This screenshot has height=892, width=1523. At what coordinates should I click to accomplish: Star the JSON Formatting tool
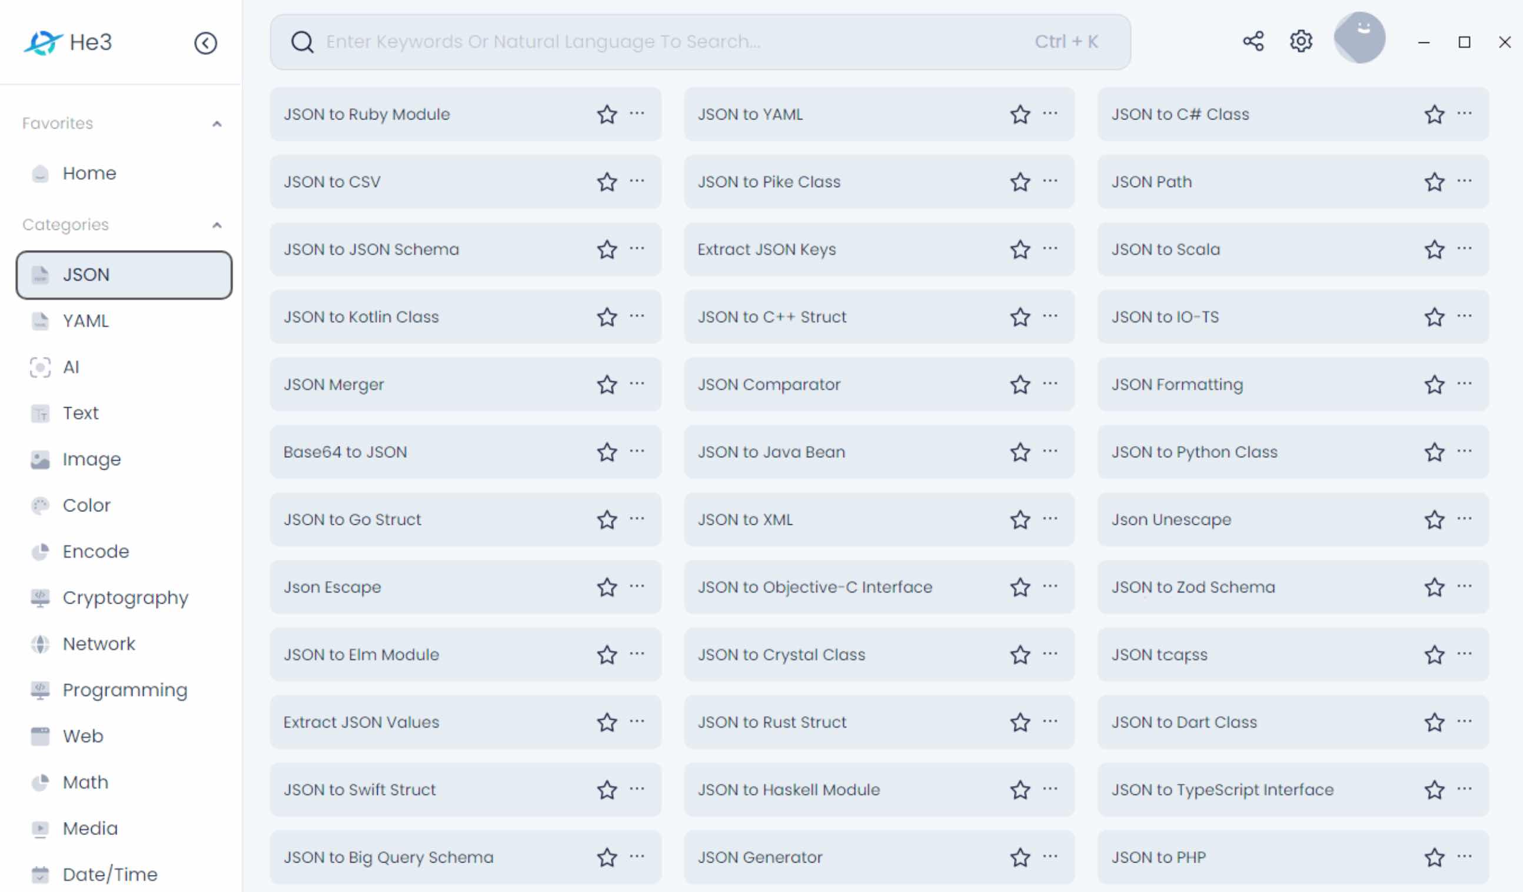[x=1434, y=384]
